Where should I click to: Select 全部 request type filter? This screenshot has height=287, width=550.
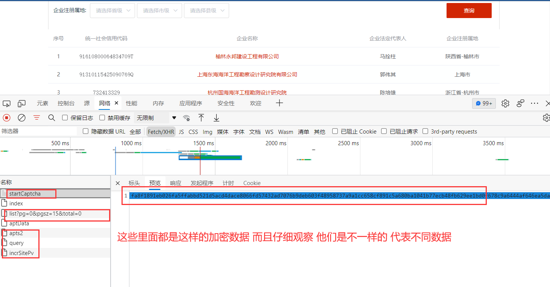click(x=135, y=132)
